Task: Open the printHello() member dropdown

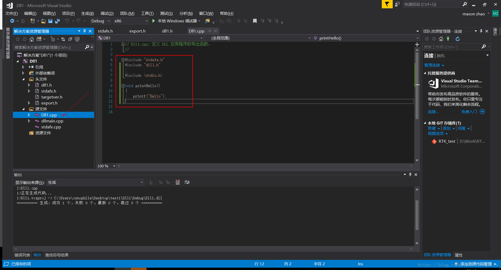Action: 366,38
